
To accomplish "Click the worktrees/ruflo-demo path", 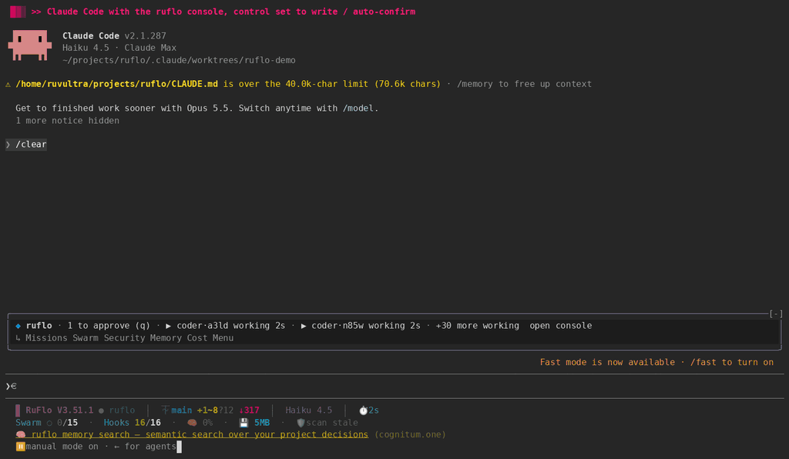I will pos(179,60).
